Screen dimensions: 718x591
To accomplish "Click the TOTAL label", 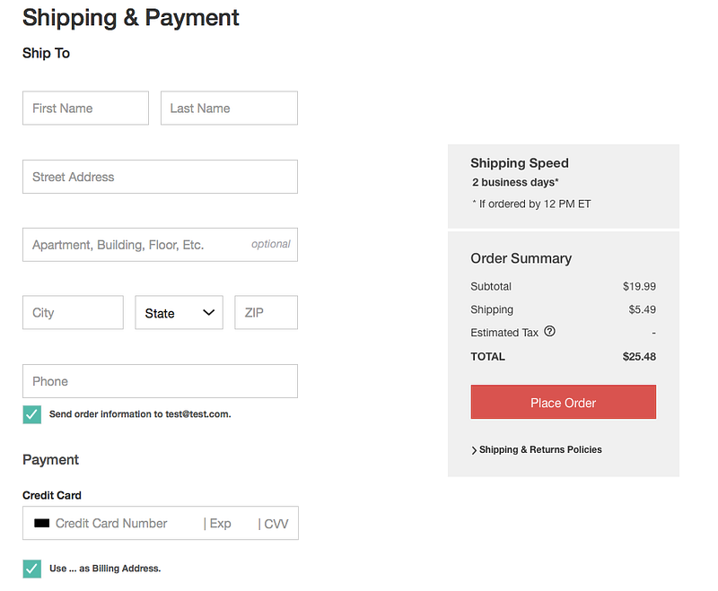I will pos(487,357).
